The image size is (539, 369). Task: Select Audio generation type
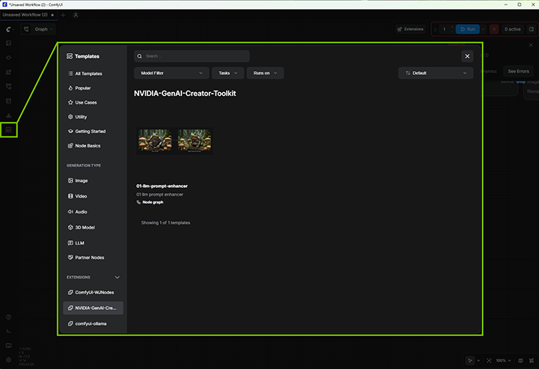pyautogui.click(x=93, y=212)
